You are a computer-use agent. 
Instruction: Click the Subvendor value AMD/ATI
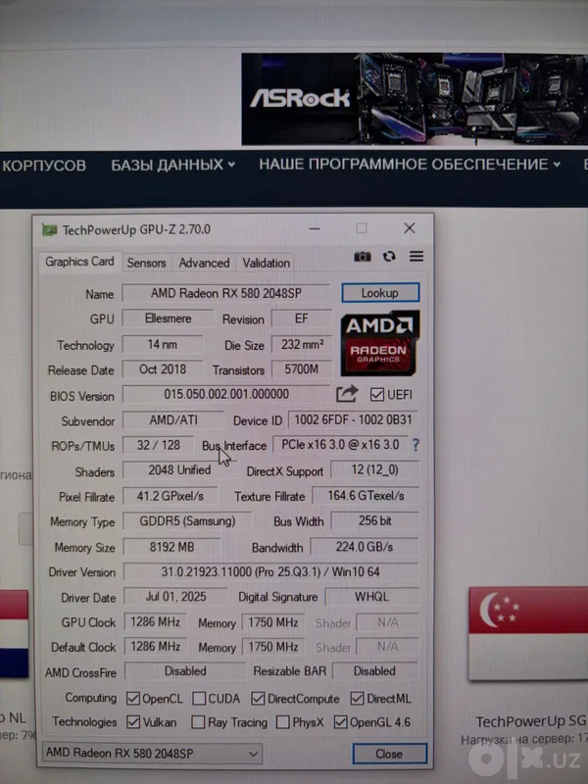pyautogui.click(x=173, y=420)
